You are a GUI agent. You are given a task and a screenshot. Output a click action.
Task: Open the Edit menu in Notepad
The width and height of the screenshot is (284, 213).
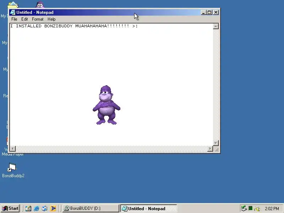pos(24,19)
